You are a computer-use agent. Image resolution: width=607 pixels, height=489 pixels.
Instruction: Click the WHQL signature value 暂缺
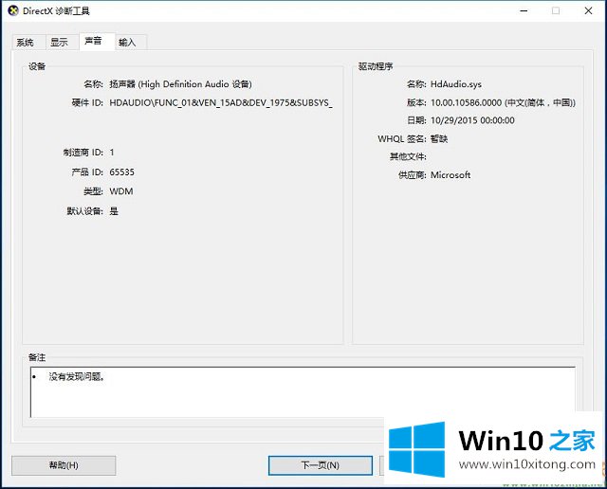point(439,139)
